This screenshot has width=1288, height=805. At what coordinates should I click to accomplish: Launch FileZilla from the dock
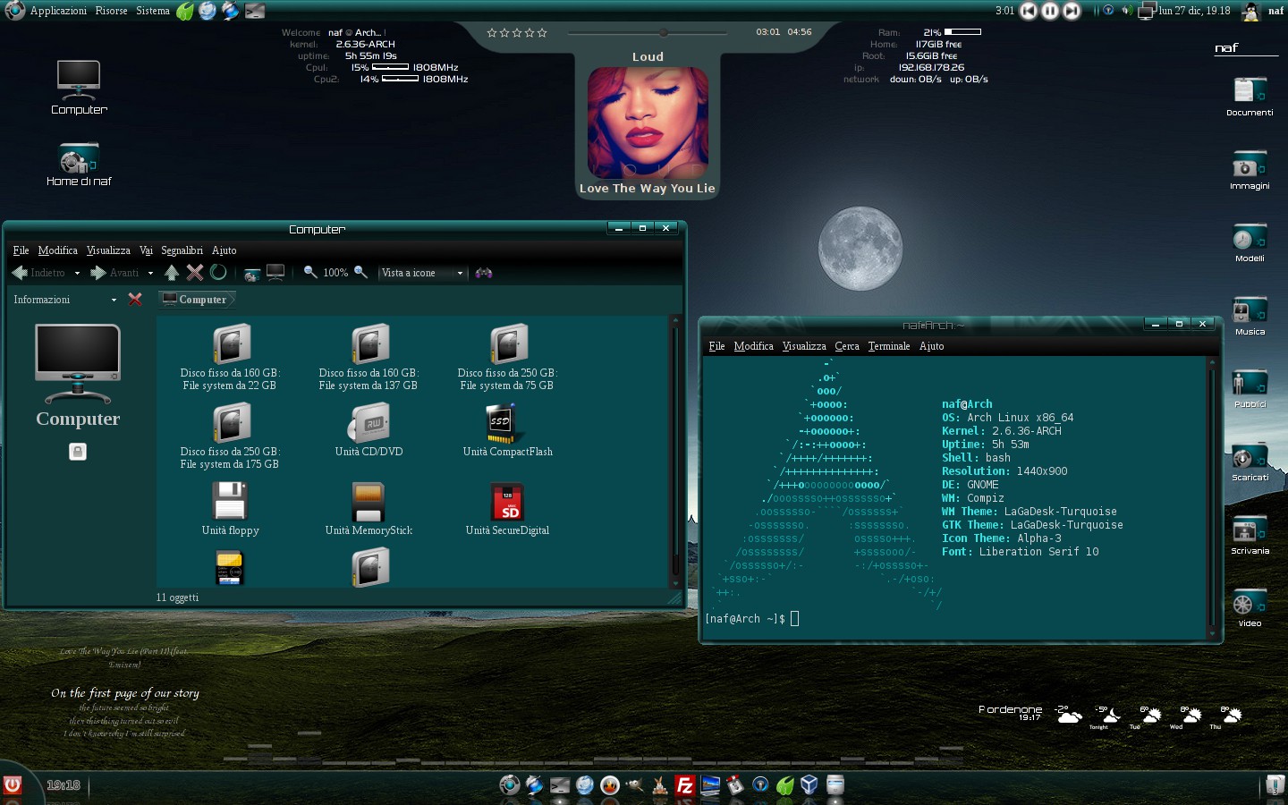point(685,785)
